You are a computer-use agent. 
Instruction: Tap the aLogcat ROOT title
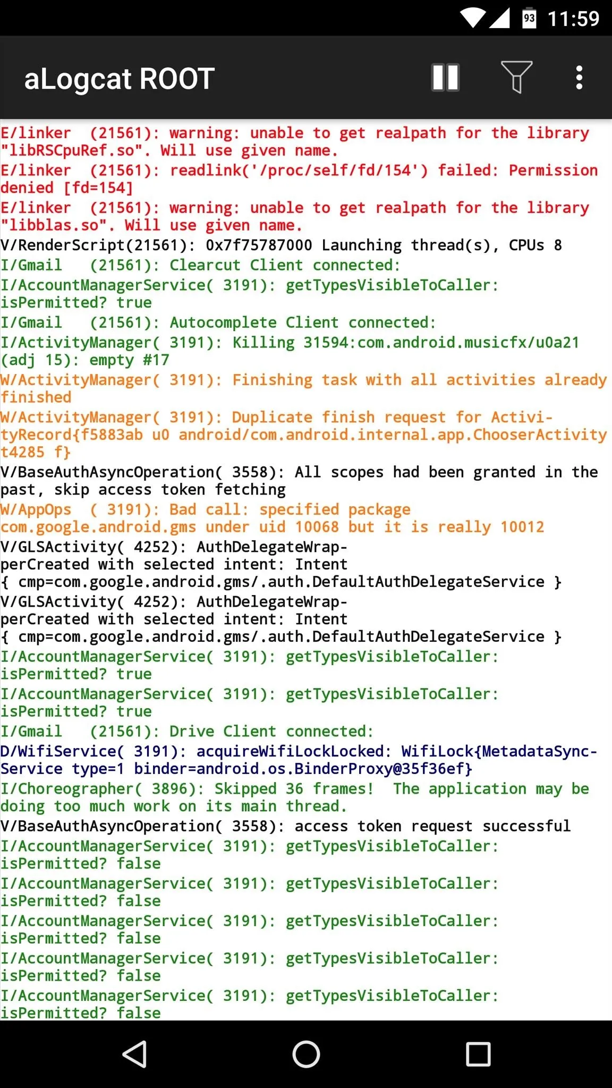(x=120, y=79)
